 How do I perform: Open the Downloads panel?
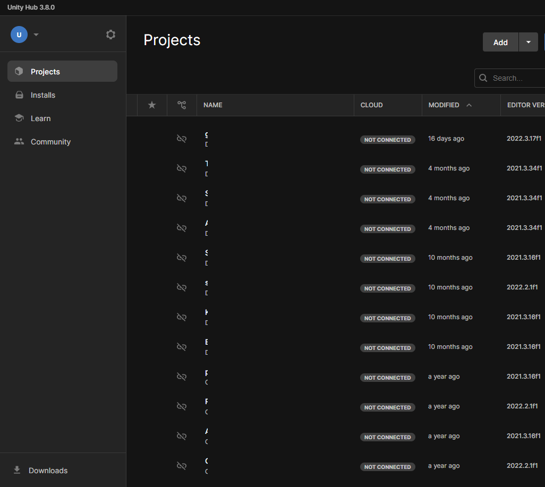tap(48, 471)
